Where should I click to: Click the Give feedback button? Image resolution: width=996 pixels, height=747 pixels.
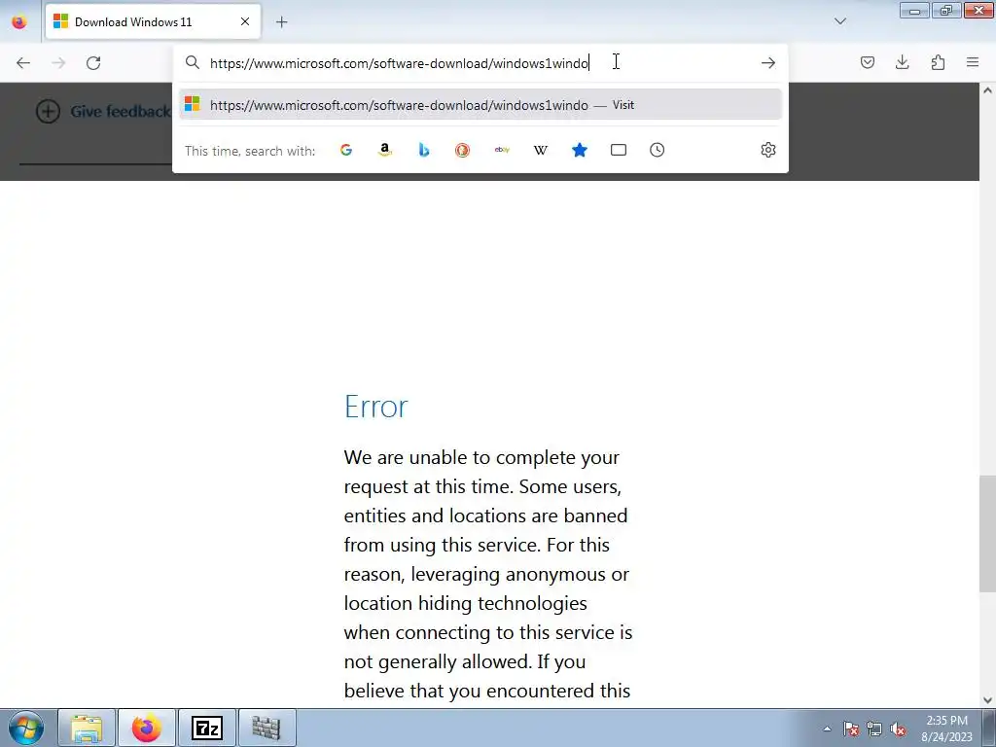pos(103,111)
